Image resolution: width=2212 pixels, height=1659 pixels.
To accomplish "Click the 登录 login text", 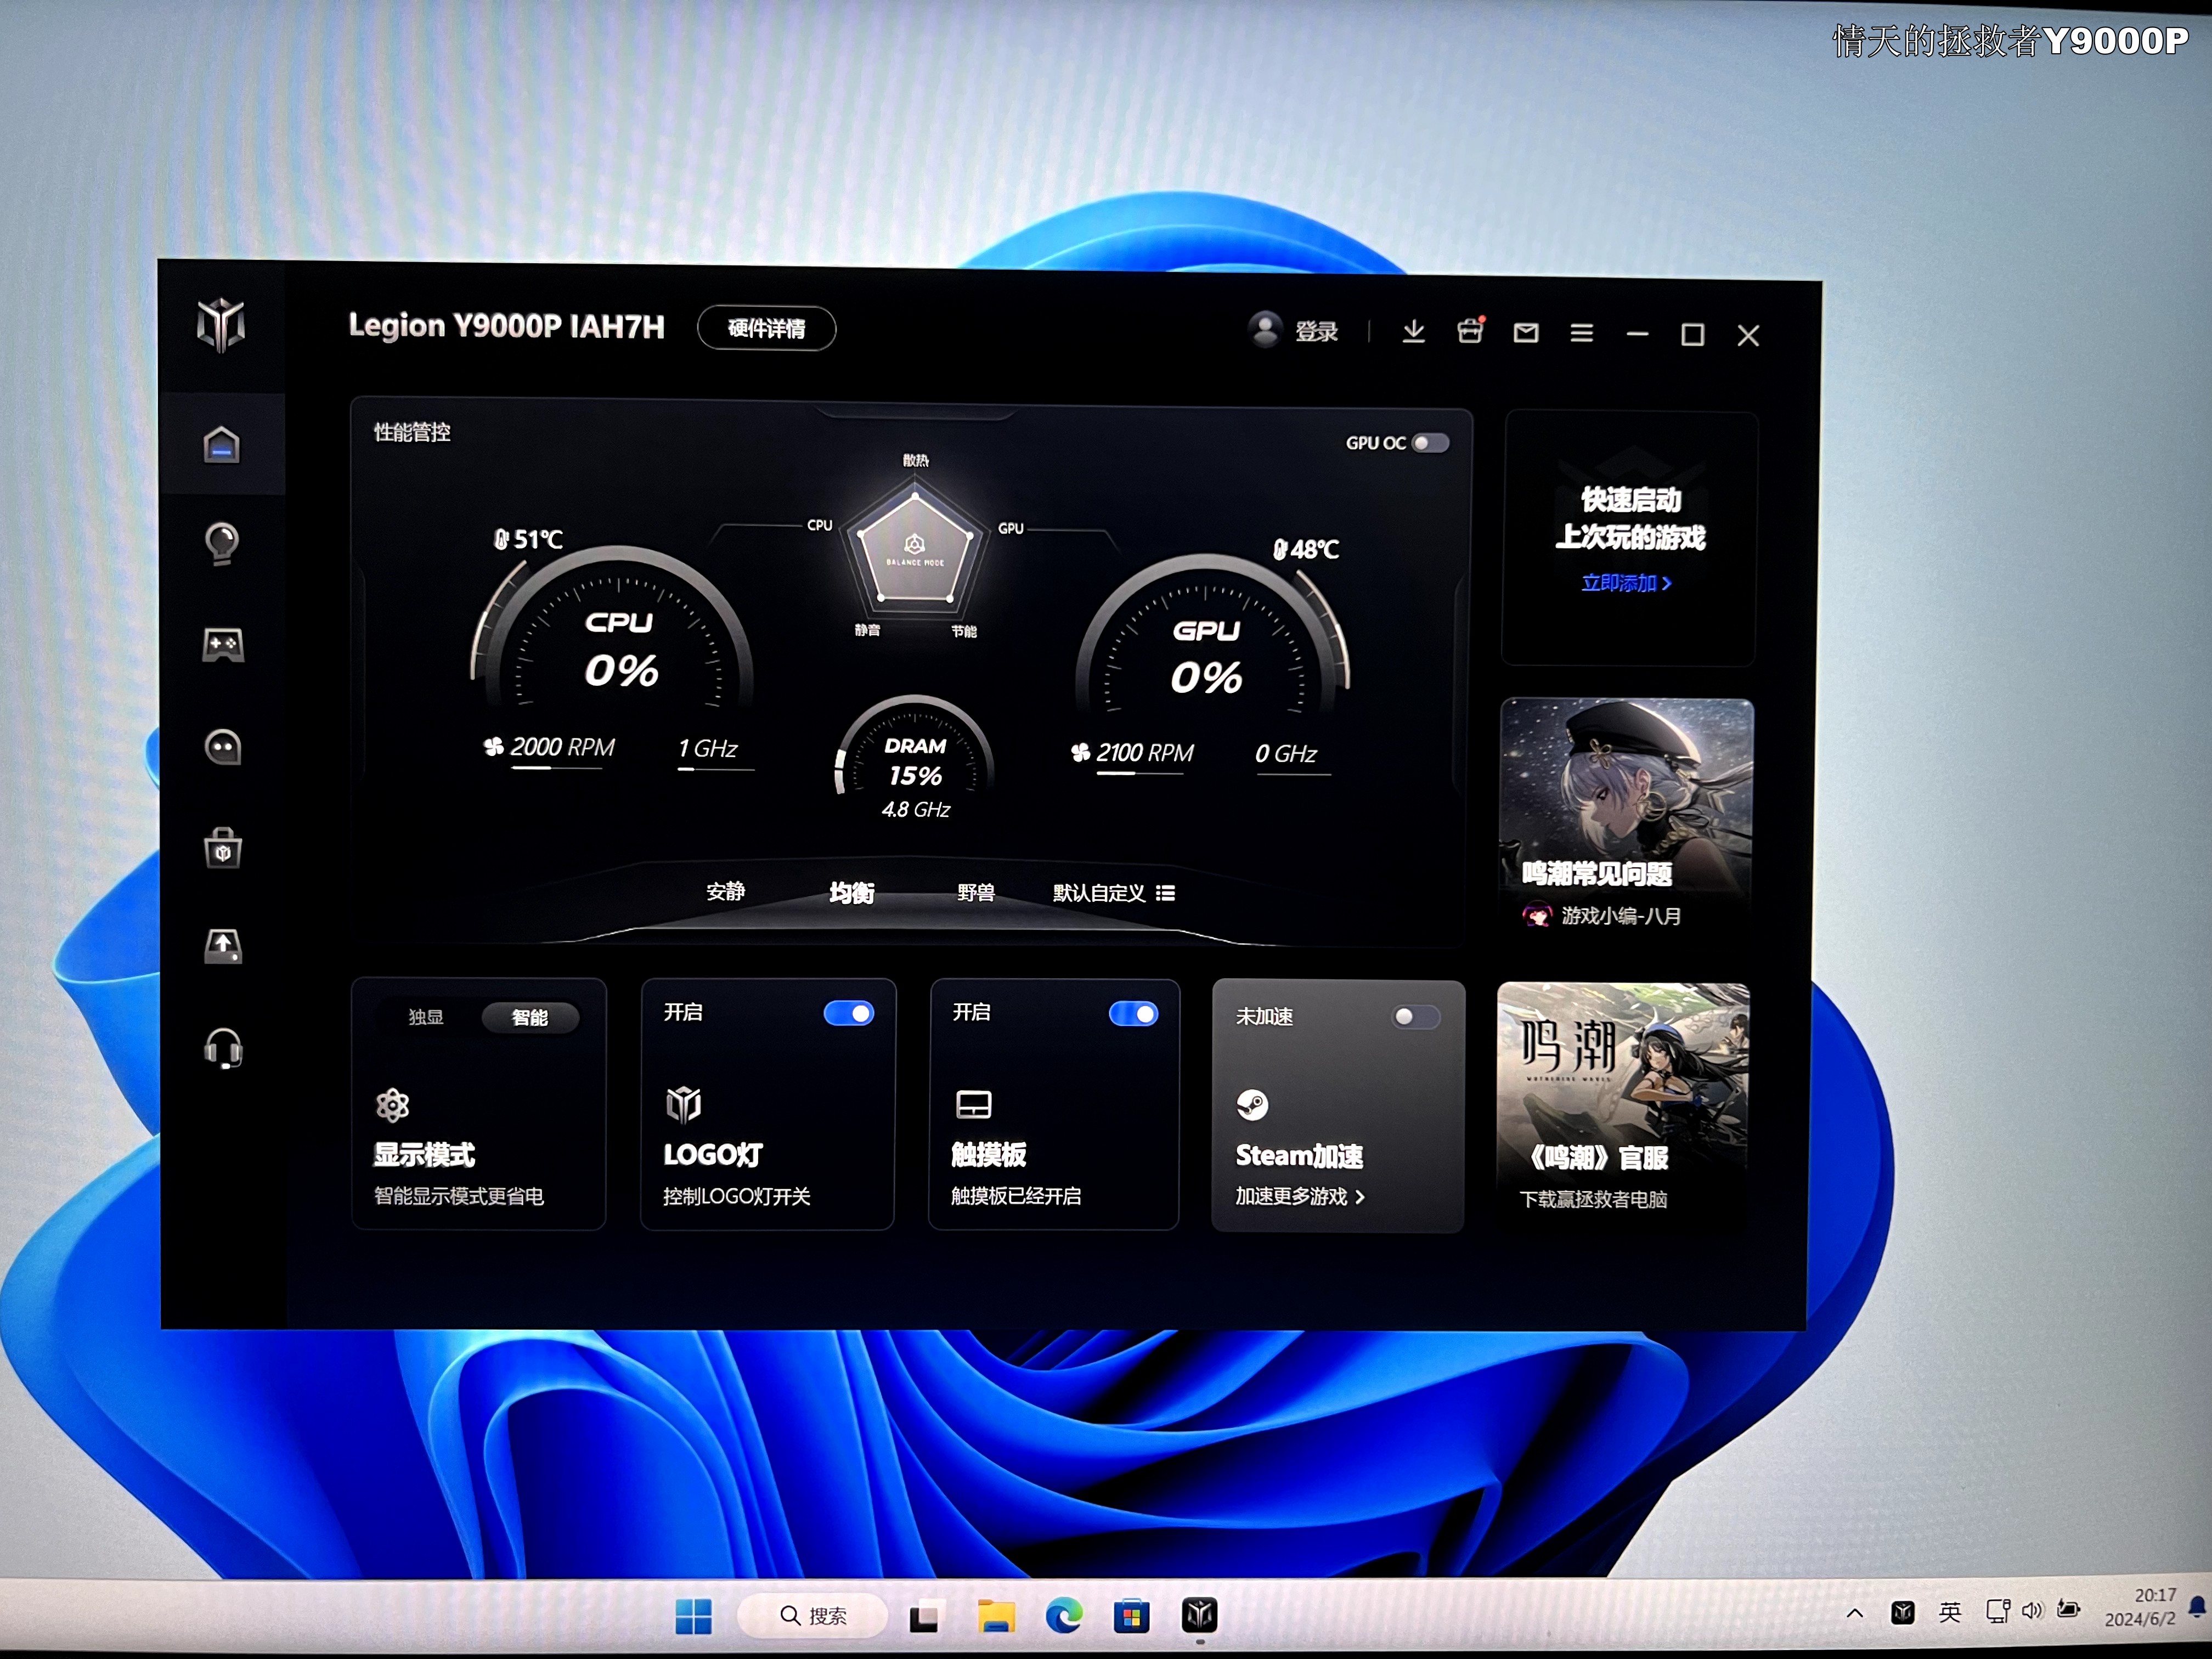I will click(x=1316, y=332).
